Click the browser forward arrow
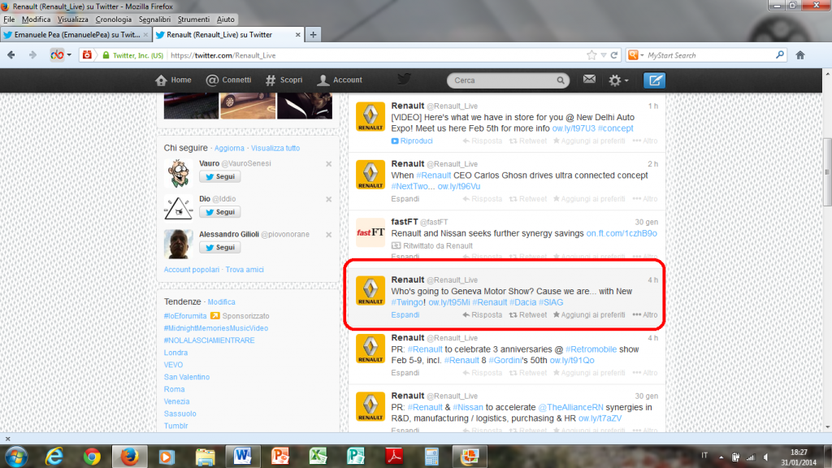The width and height of the screenshot is (832, 468). (x=32, y=55)
